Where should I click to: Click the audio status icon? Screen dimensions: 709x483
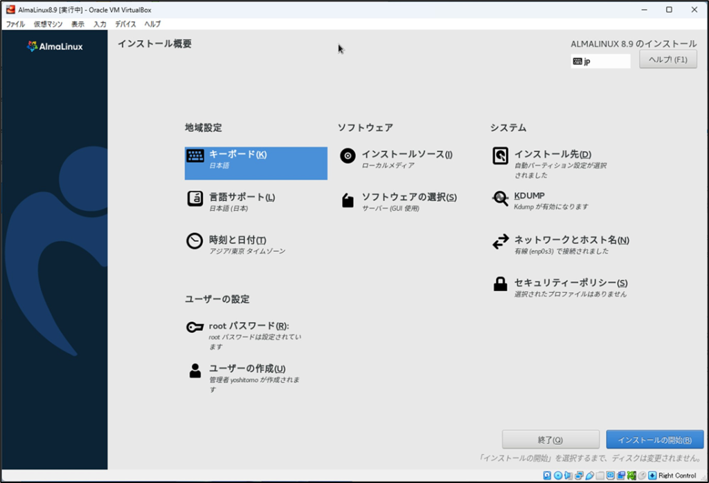pyautogui.click(x=568, y=475)
